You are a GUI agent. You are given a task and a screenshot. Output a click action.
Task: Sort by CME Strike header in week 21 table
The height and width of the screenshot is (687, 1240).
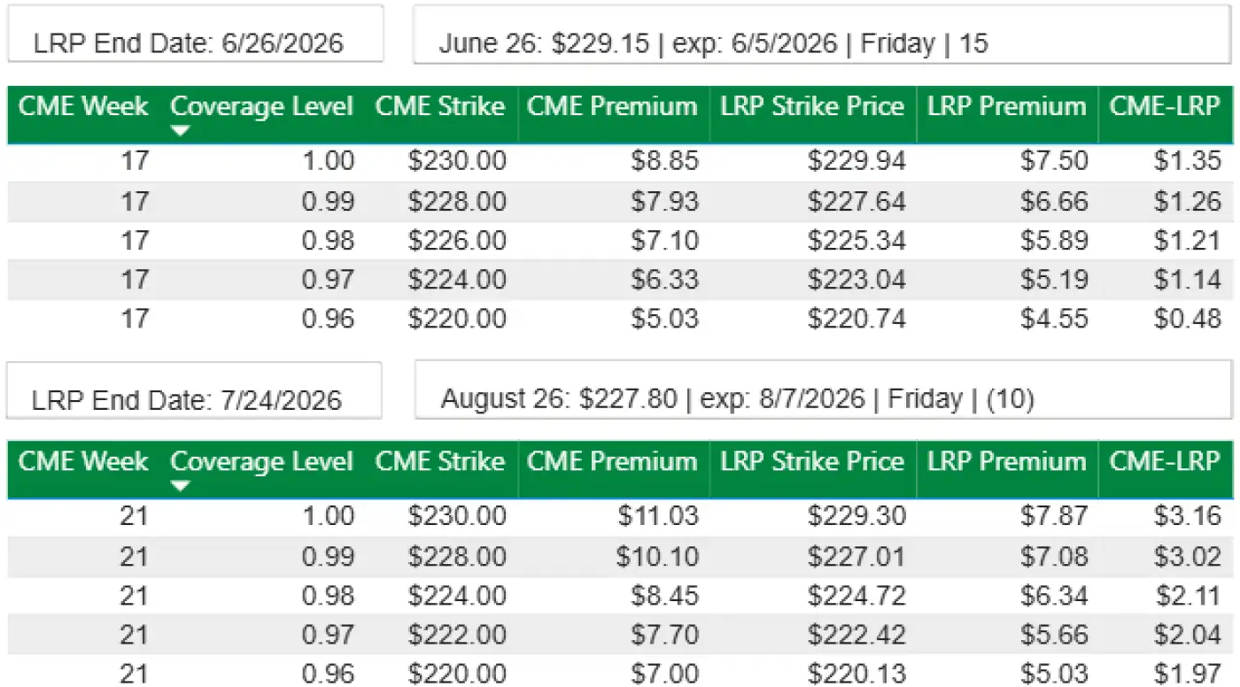click(x=439, y=462)
